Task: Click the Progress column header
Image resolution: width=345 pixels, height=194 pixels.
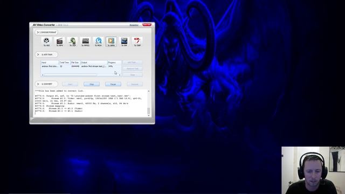Action: click(x=114, y=63)
